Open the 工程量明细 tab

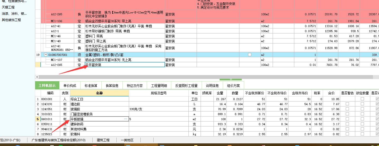click(159, 86)
